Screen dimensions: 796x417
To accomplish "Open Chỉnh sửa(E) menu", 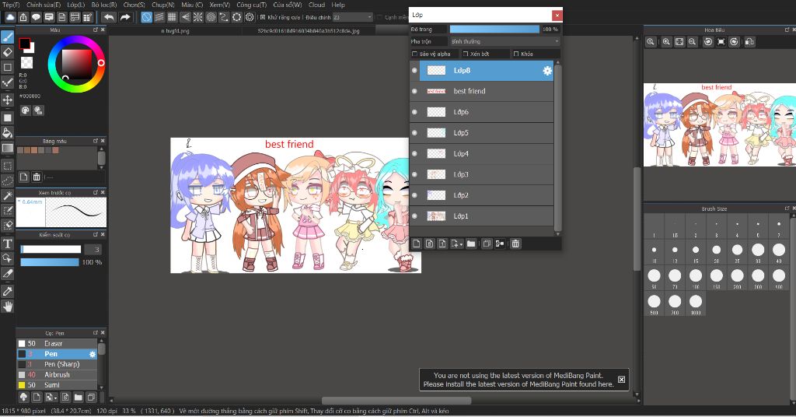I will (44, 5).
